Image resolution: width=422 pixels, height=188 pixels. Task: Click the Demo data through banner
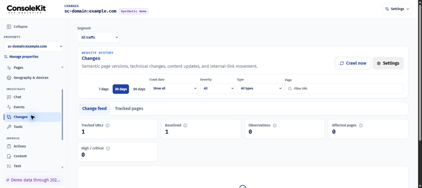(34, 180)
